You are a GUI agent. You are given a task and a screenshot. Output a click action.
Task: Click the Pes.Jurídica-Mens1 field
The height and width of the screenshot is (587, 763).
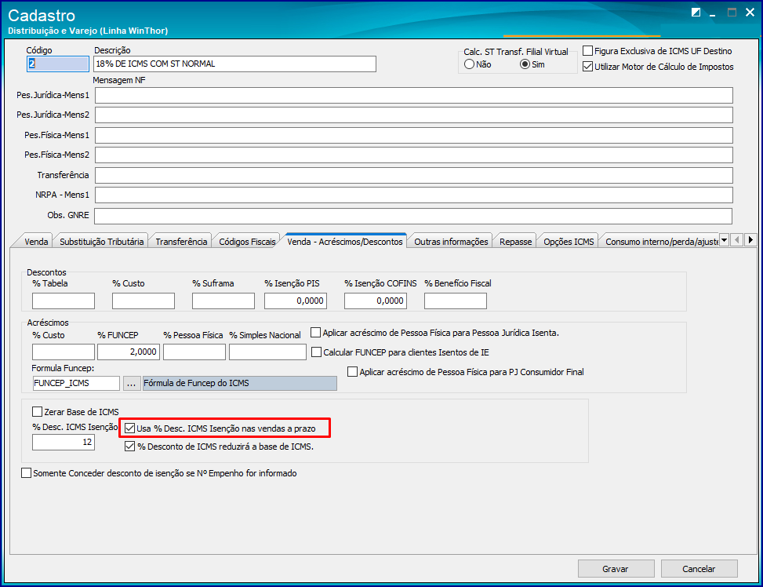(x=413, y=96)
